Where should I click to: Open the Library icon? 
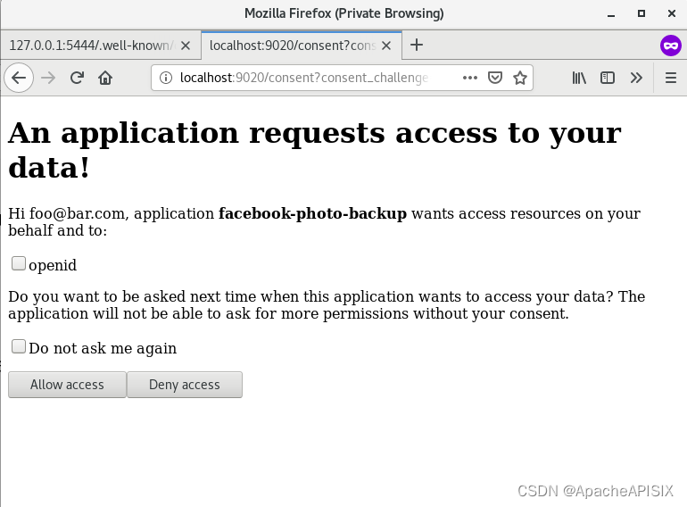click(x=579, y=78)
